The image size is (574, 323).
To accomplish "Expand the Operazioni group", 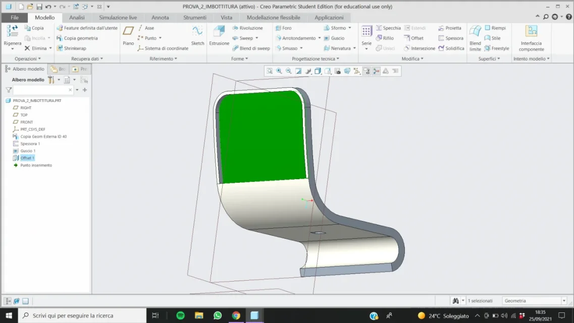I will coord(28,59).
